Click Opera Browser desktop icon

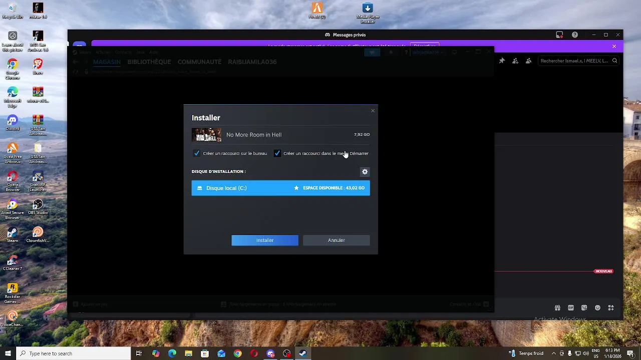[x=13, y=181]
